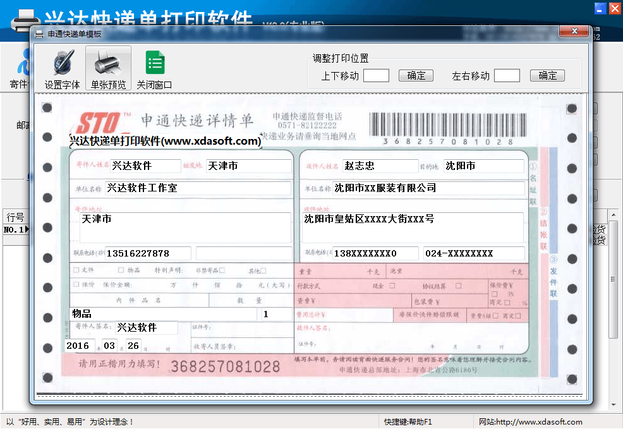
Task: Click sender company field 兴达软件工作室
Action: (197, 188)
